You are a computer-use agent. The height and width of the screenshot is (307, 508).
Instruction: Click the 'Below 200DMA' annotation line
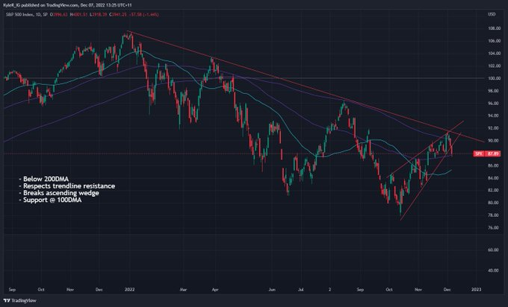[44, 179]
